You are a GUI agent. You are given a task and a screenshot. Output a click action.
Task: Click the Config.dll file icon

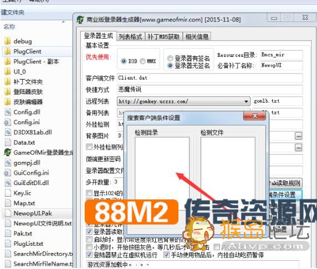(x=8, y=112)
